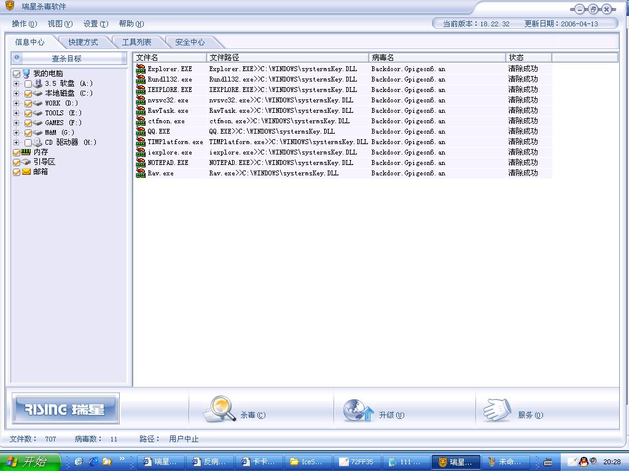This screenshot has width=629, height=471.
Task: Click the virus icon beside RavTask.exe
Action: click(x=141, y=110)
